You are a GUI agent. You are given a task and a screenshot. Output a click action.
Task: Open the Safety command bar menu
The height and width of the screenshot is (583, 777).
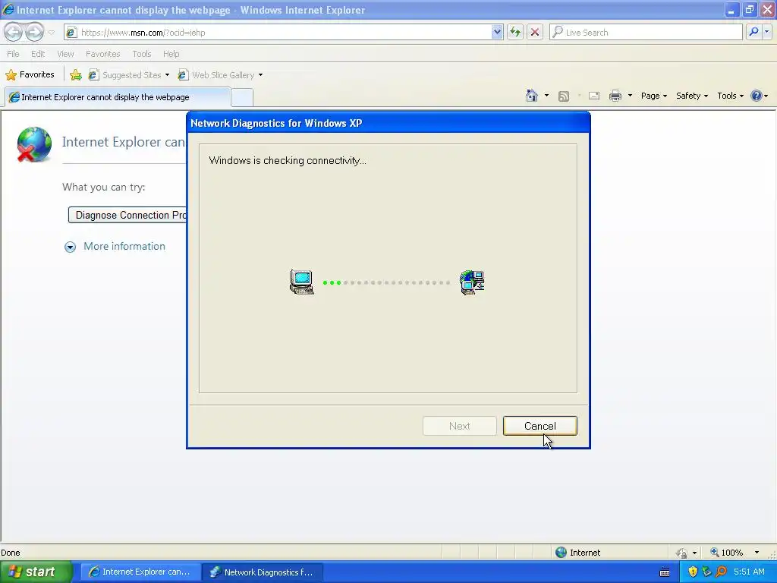(x=692, y=96)
